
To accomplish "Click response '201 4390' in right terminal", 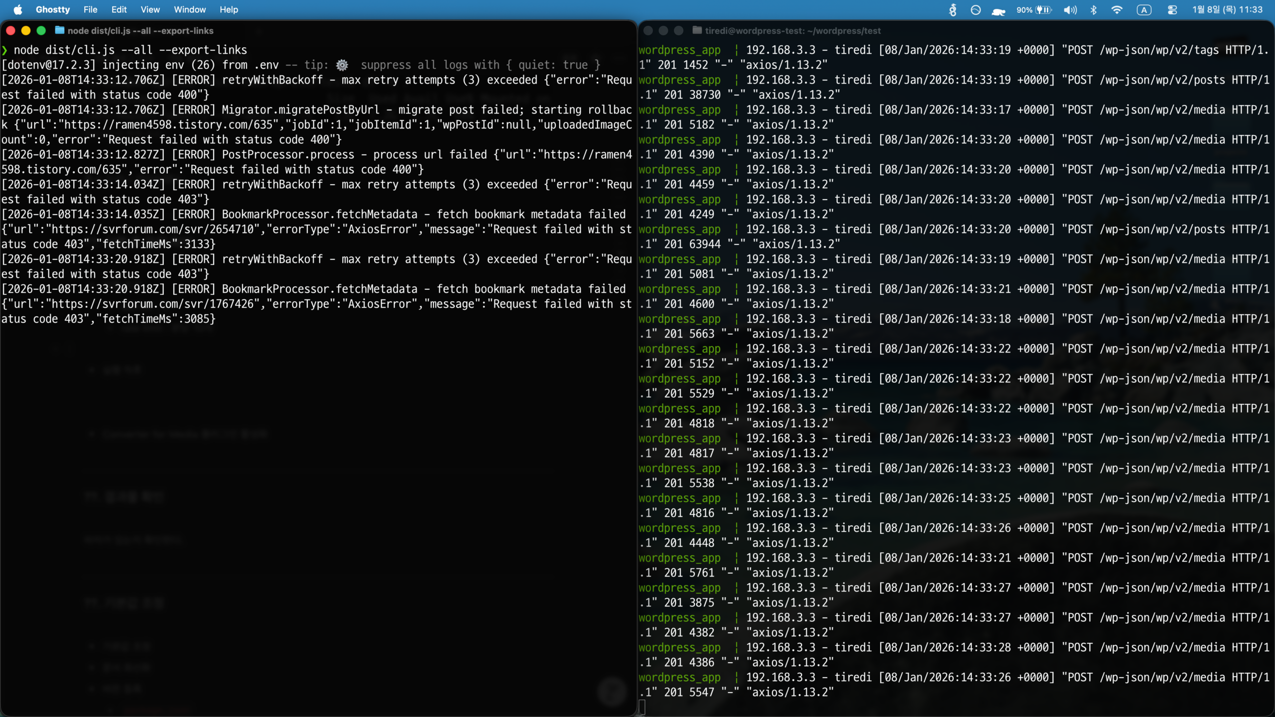I will tap(689, 154).
